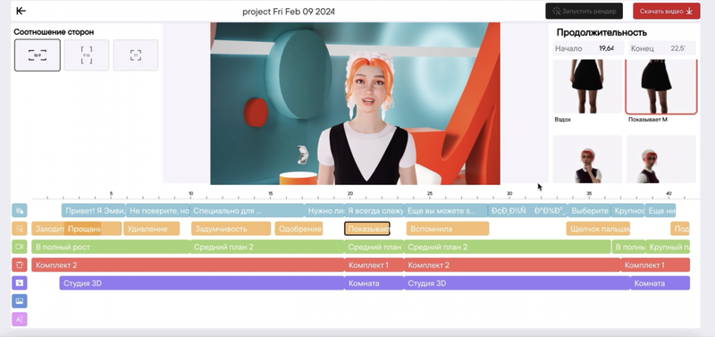
Task: Select the animation track icon
Action: tap(19, 229)
